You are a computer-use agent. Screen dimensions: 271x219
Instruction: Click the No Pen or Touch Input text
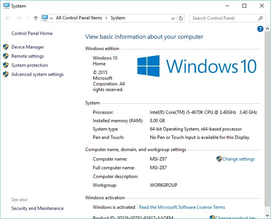click(x=199, y=137)
